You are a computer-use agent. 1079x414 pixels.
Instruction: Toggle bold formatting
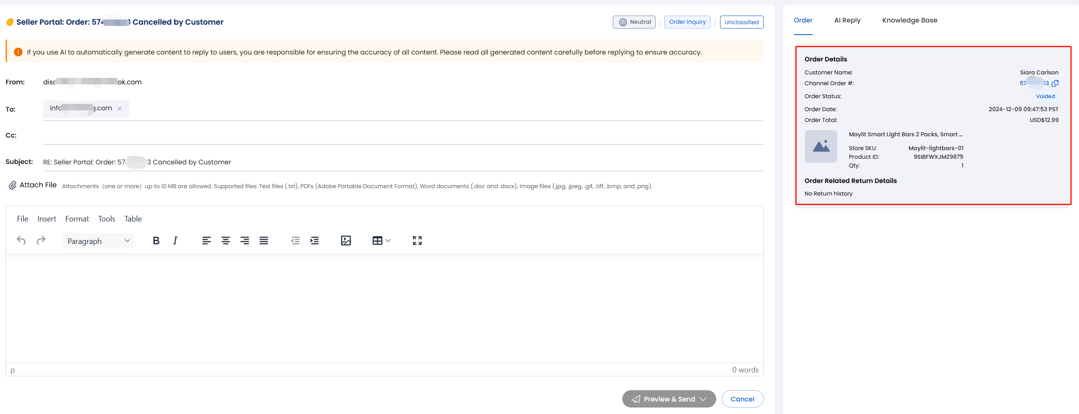click(x=156, y=241)
